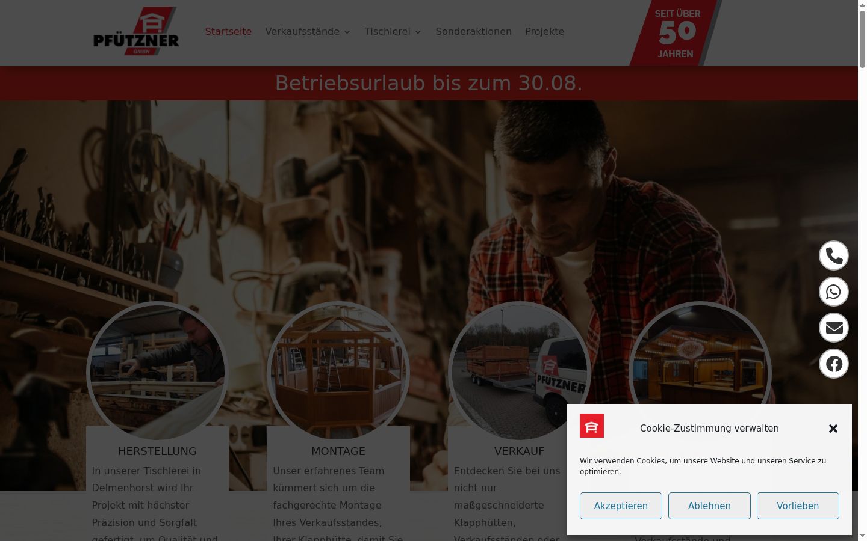Click the Verkauf circular image
This screenshot has width=867, height=541.
pyautogui.click(x=520, y=372)
